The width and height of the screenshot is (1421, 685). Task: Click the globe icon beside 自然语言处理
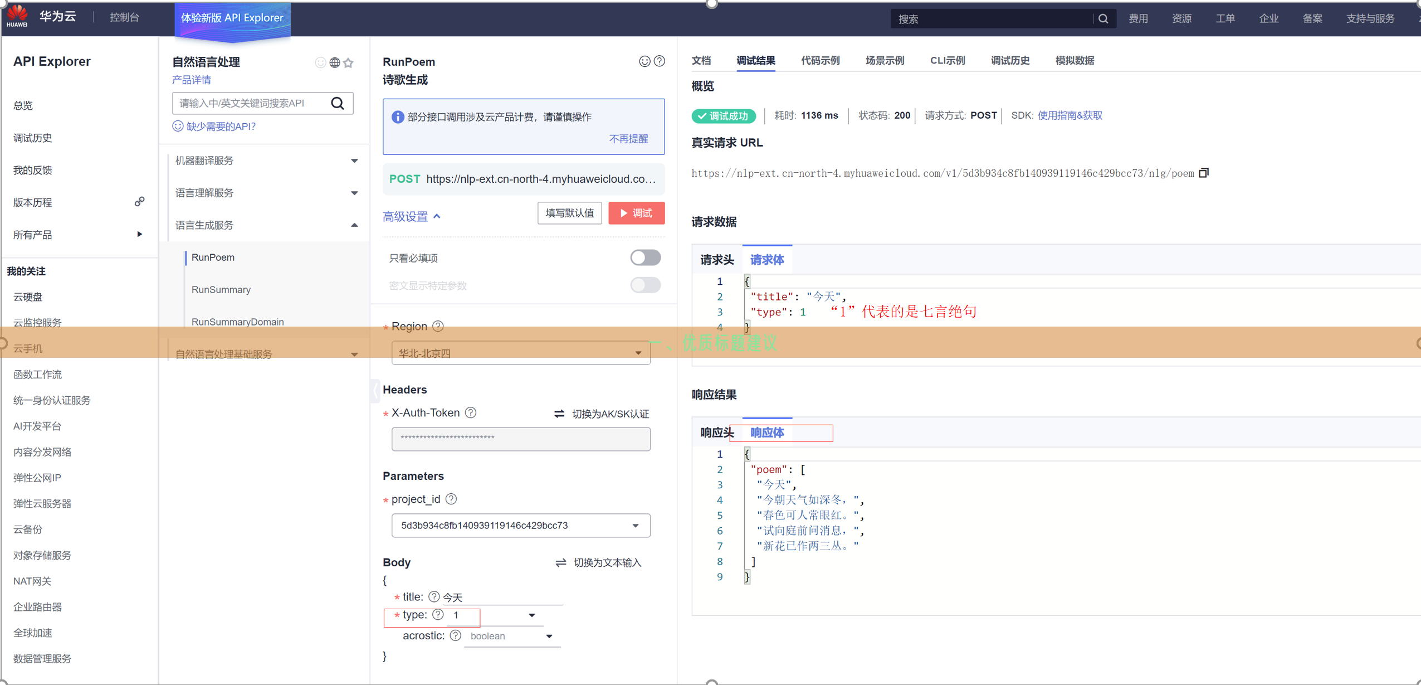(x=334, y=62)
